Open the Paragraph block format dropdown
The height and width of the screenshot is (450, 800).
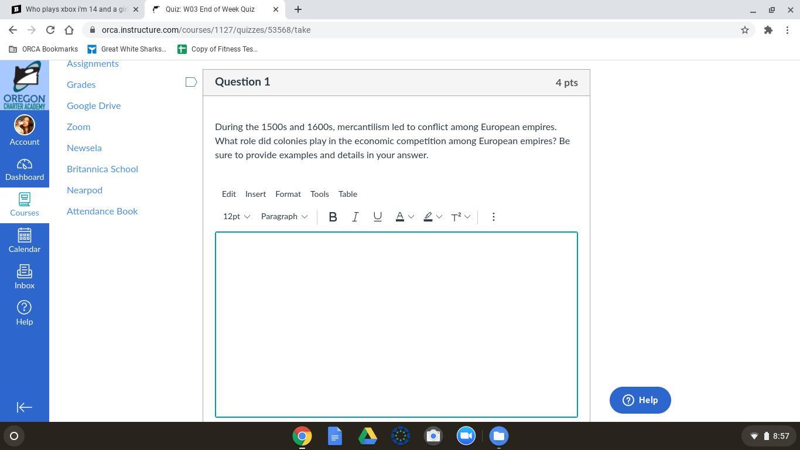pos(284,217)
